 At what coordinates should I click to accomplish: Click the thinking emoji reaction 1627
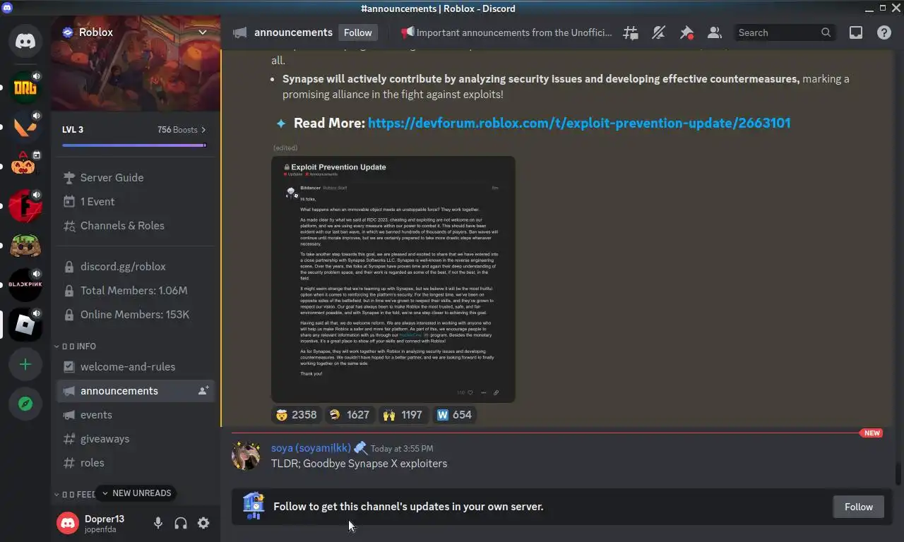[x=350, y=415]
